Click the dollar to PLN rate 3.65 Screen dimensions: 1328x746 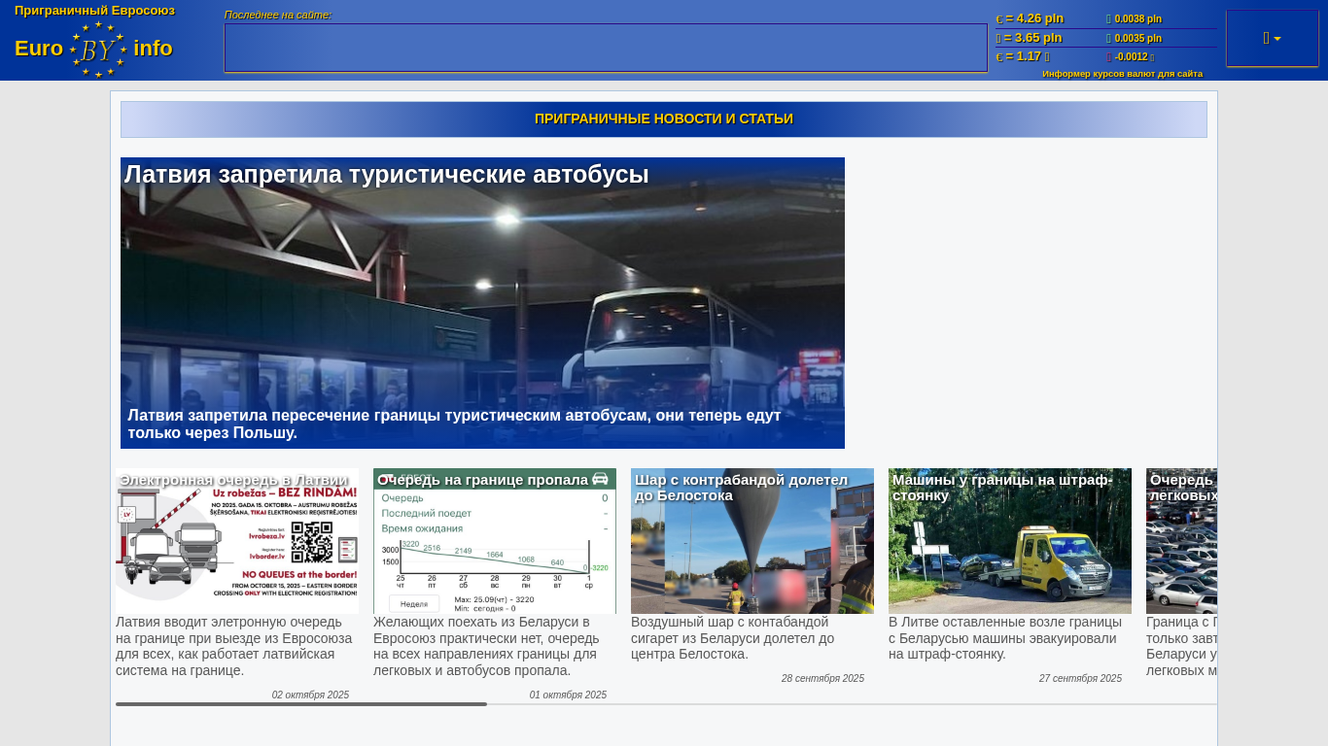point(1032,38)
